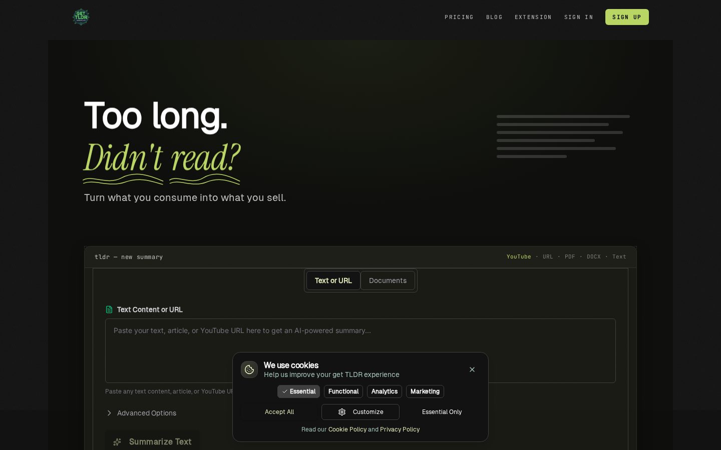Click the "Didn't read?" heading
This screenshot has height=450, width=721.
coord(162,158)
